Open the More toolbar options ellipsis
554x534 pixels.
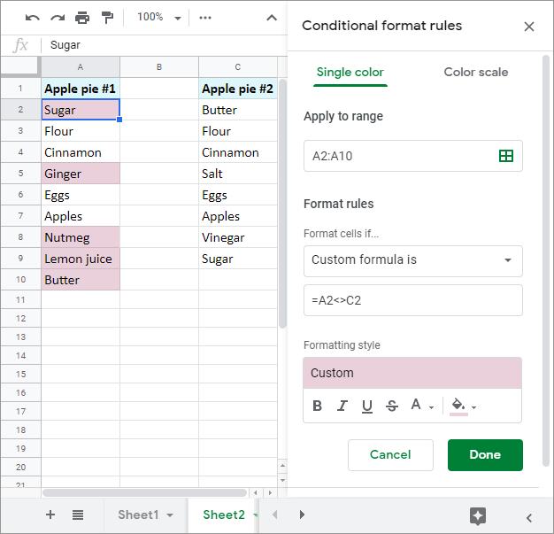pyautogui.click(x=205, y=18)
